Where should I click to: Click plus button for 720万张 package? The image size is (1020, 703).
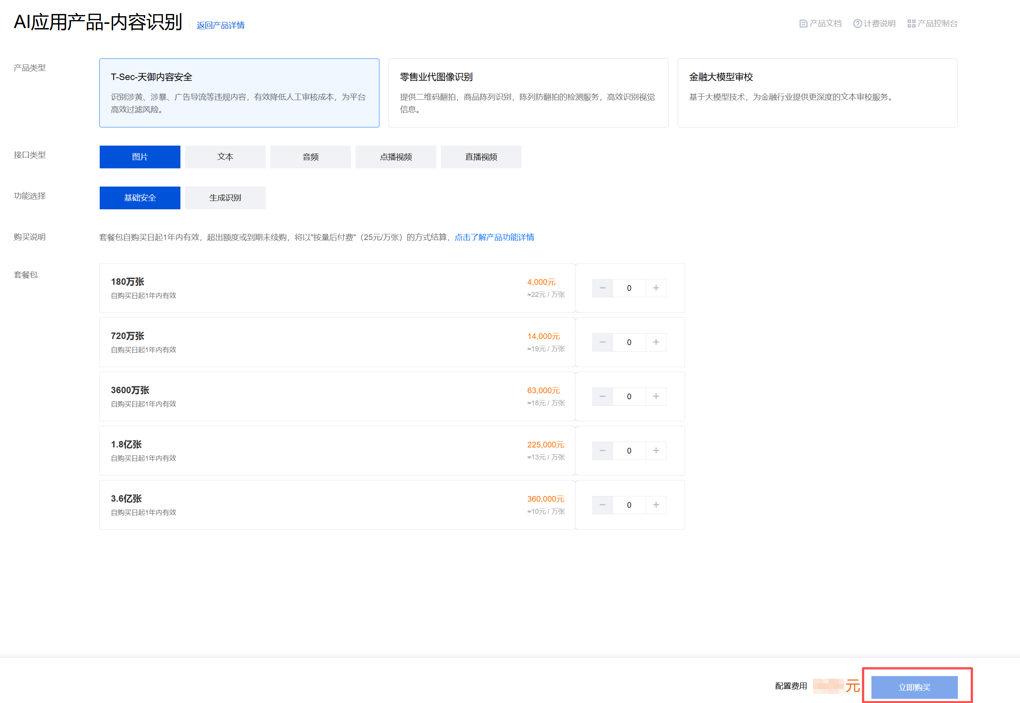656,342
